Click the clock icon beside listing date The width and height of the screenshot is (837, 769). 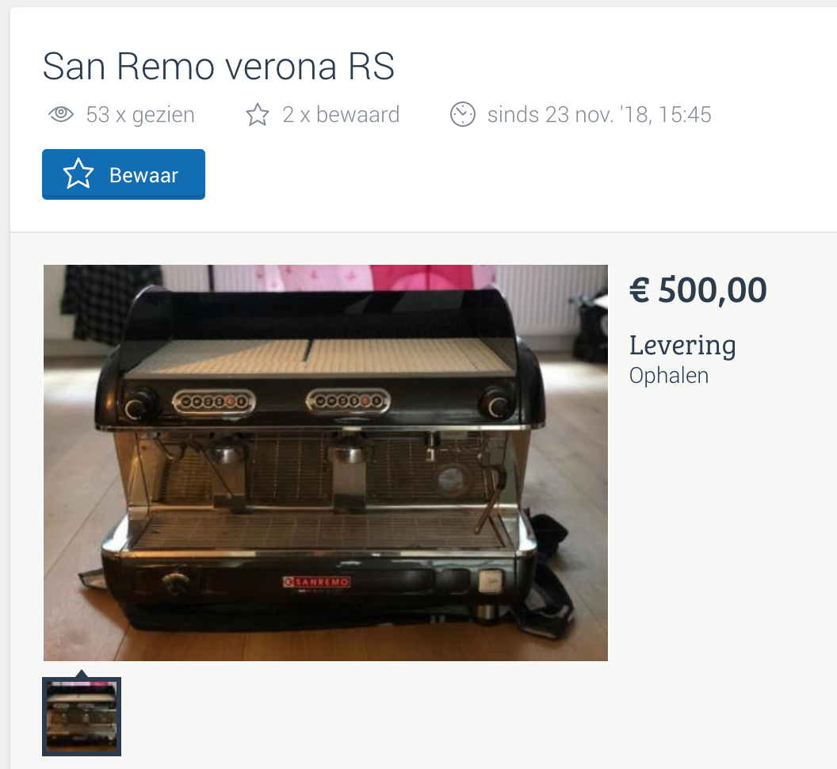(462, 114)
